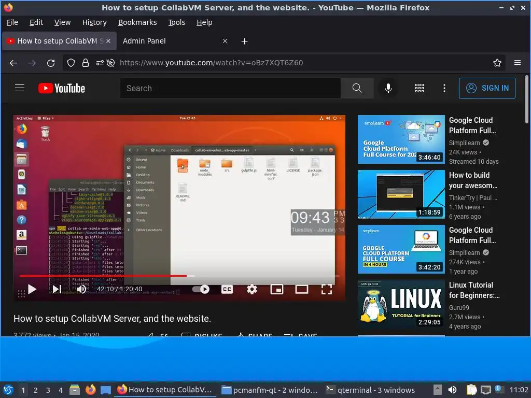Switch to qterminal taskbar window group
Viewport: 531px width, 398px height.
click(370, 390)
